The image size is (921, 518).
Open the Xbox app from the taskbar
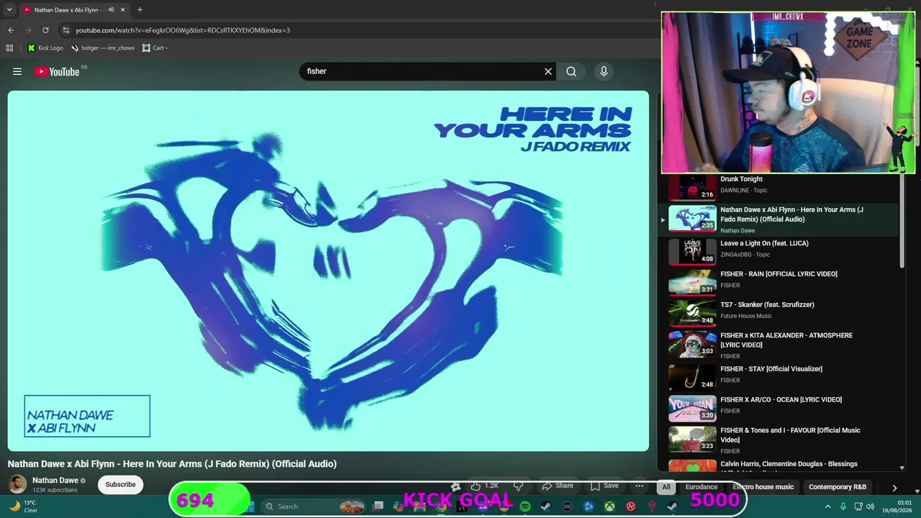[609, 506]
